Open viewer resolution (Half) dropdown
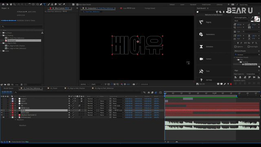Viewport: 261px width, 147px height. tap(97, 85)
